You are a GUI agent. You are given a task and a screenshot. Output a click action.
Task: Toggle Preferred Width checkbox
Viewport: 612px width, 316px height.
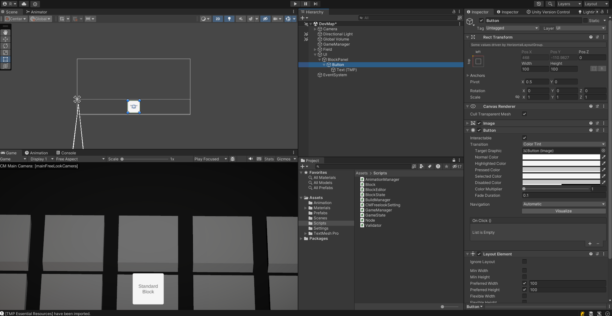click(524, 283)
